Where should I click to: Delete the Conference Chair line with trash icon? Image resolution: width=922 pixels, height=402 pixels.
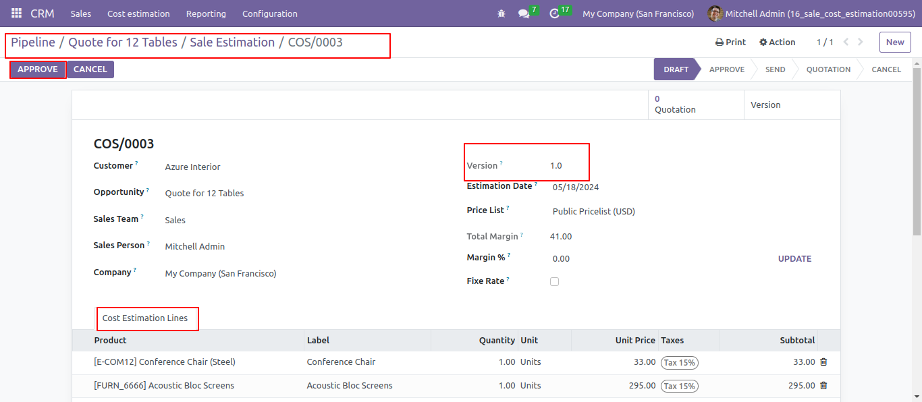pos(823,362)
